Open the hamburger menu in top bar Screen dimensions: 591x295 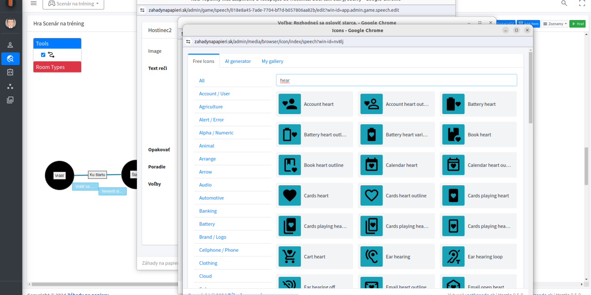[x=33, y=4]
